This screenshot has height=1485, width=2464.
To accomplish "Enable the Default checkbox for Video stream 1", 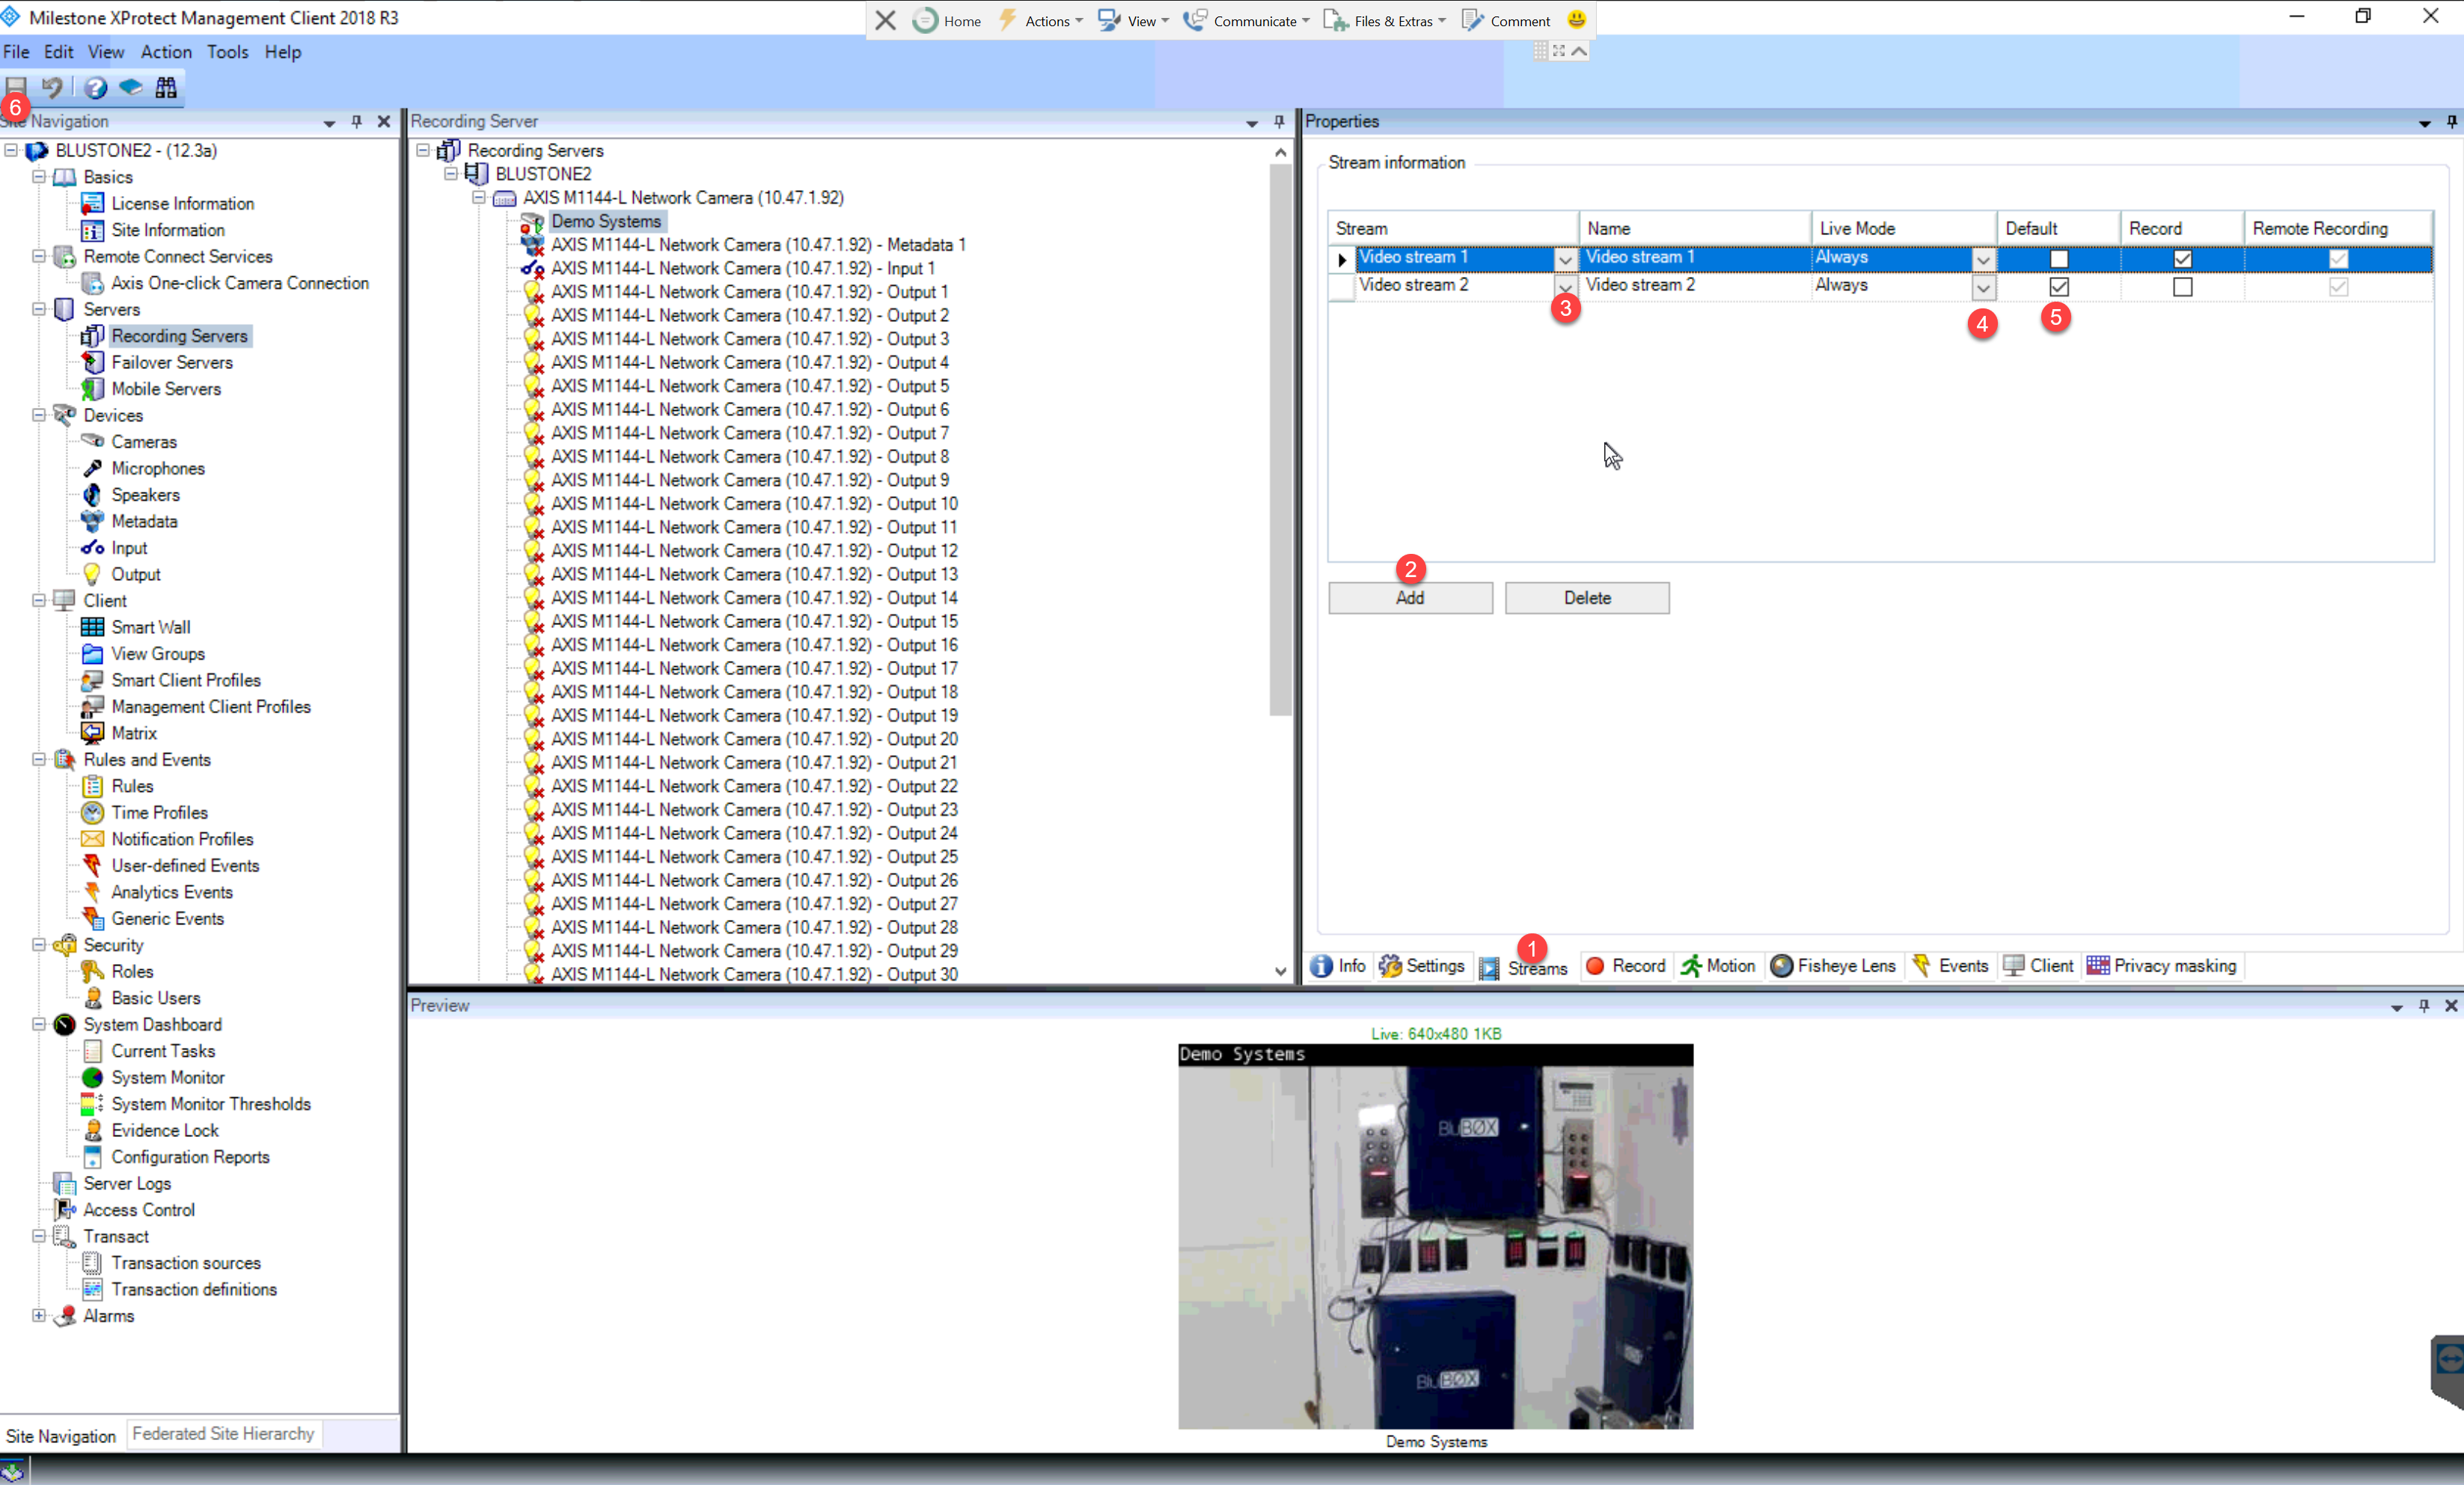I will tap(2059, 259).
